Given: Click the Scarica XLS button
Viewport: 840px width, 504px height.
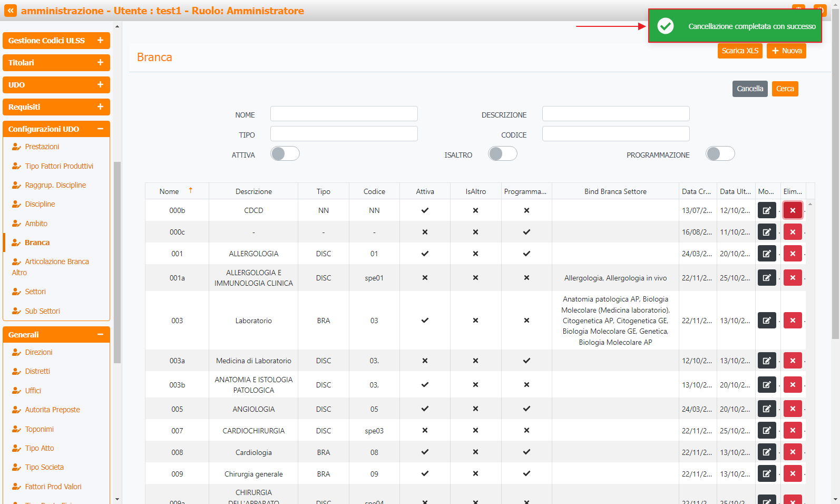Looking at the screenshot, I should [x=739, y=51].
